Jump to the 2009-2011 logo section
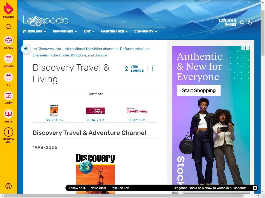 tap(137, 120)
